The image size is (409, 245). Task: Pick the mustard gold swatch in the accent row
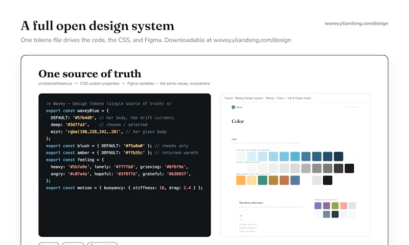coord(274,180)
